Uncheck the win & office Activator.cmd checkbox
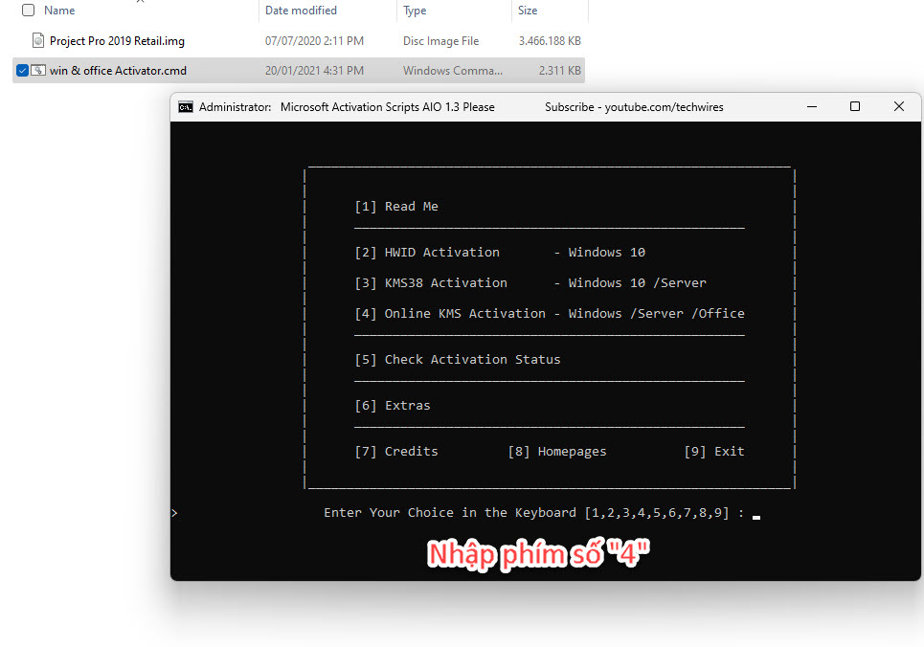The width and height of the screenshot is (924, 647). [23, 71]
